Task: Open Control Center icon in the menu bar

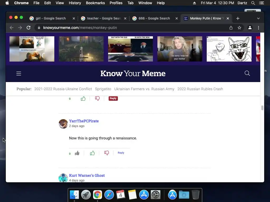Action: (261, 3)
